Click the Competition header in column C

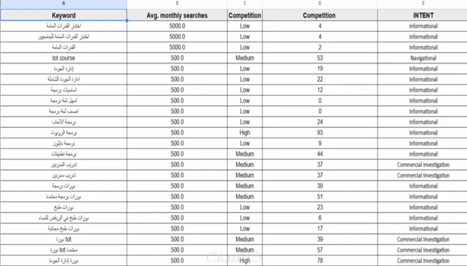[x=245, y=15]
